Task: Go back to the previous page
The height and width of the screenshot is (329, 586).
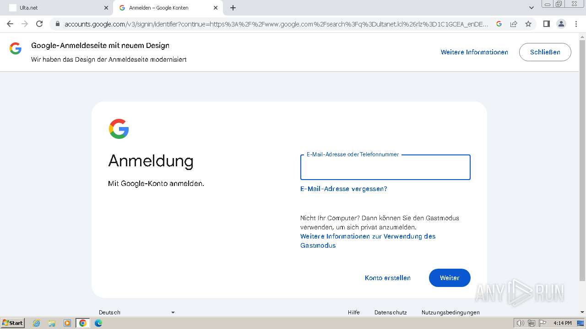Action: pyautogui.click(x=10, y=24)
